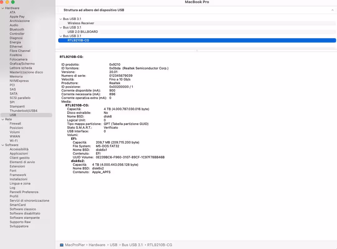Select SmartCard in the sidebar
Screen dimensions: 337x249
tap(18, 205)
